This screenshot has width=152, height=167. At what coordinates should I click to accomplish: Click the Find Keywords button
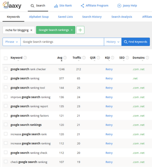pyautogui.click(x=136, y=42)
